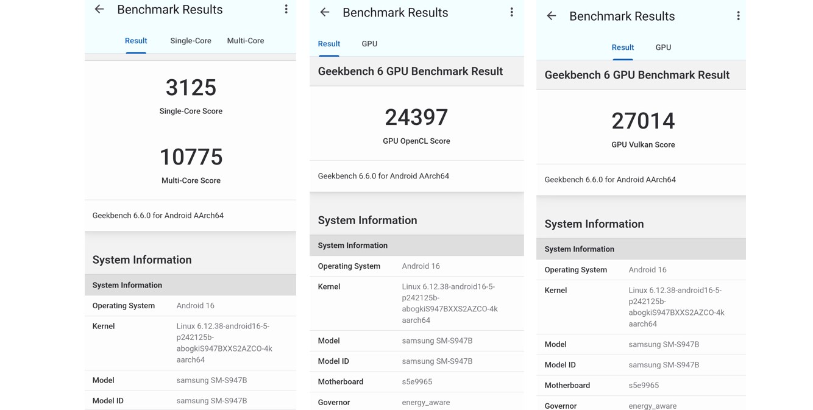Open overflow menu on CPU results screen
The image size is (813, 410).
(286, 9)
